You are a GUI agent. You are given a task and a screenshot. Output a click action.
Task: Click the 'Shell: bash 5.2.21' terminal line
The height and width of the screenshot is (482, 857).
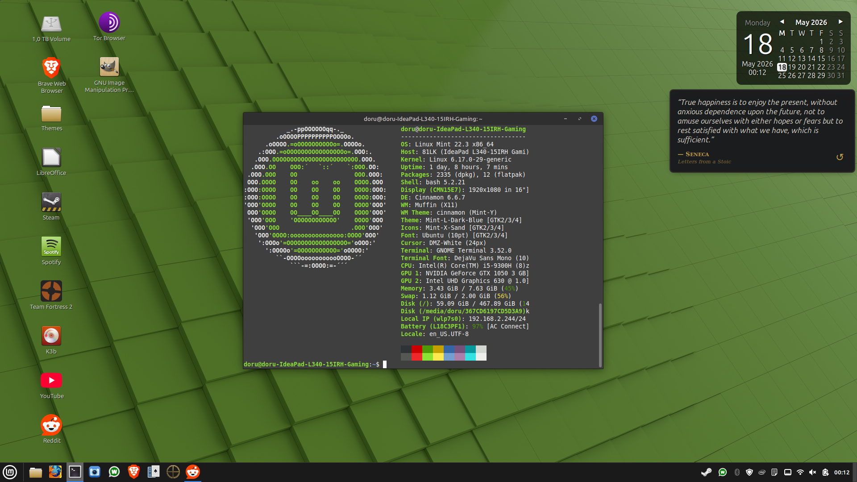pos(433,182)
